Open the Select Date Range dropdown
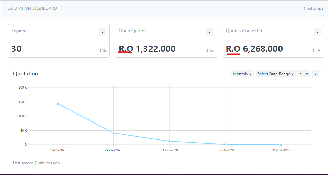Screen dimensions: 328x175 coord(275,74)
